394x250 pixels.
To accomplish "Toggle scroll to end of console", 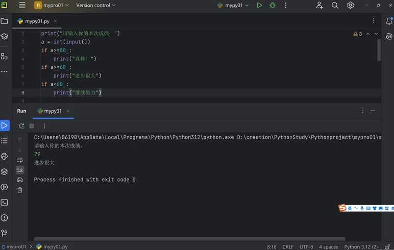I will coord(20,170).
